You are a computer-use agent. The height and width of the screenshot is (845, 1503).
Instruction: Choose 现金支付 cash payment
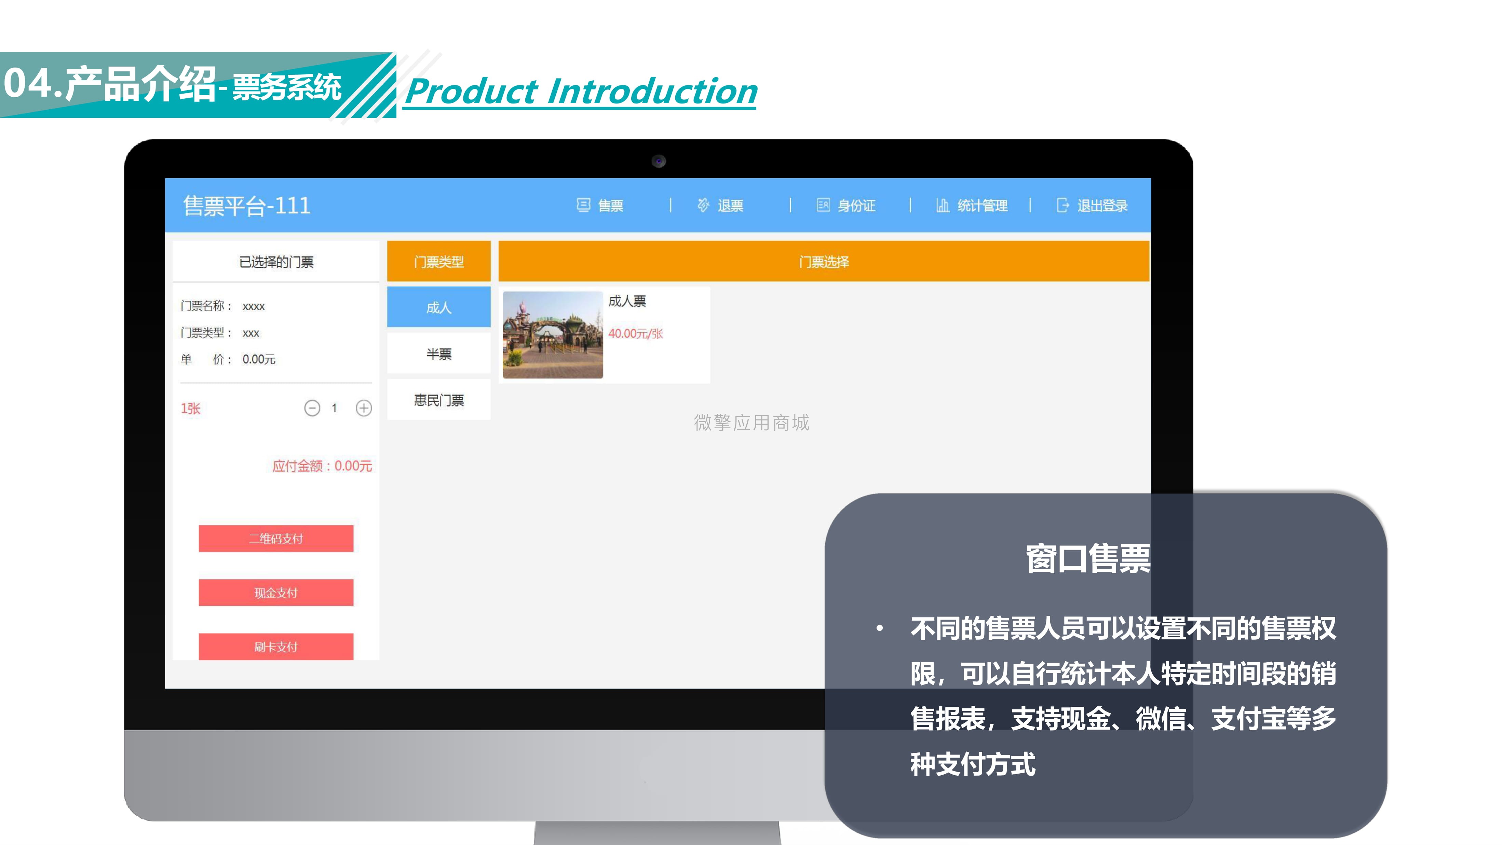click(276, 593)
